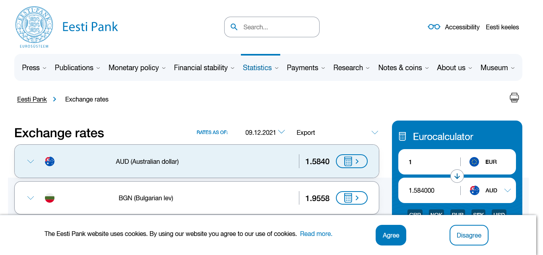Open the rates date dropdown 09.12.2021

pyautogui.click(x=265, y=132)
